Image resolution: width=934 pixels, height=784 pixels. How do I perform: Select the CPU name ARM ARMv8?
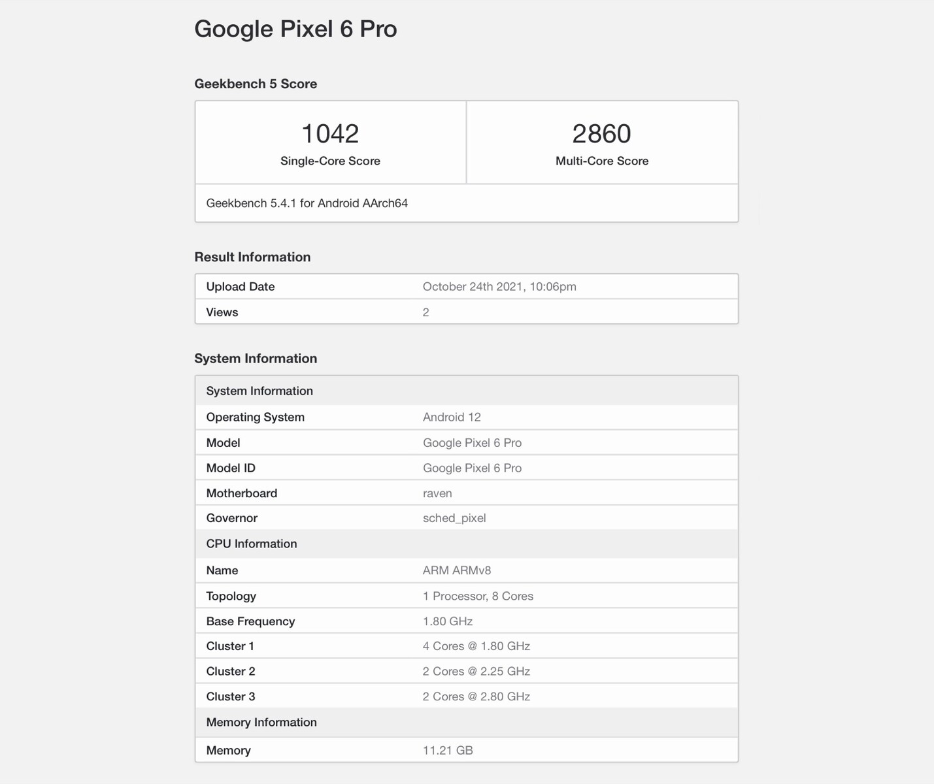pyautogui.click(x=457, y=570)
